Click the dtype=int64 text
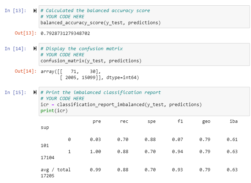The image size is (251, 183). pyautogui.click(x=121, y=78)
